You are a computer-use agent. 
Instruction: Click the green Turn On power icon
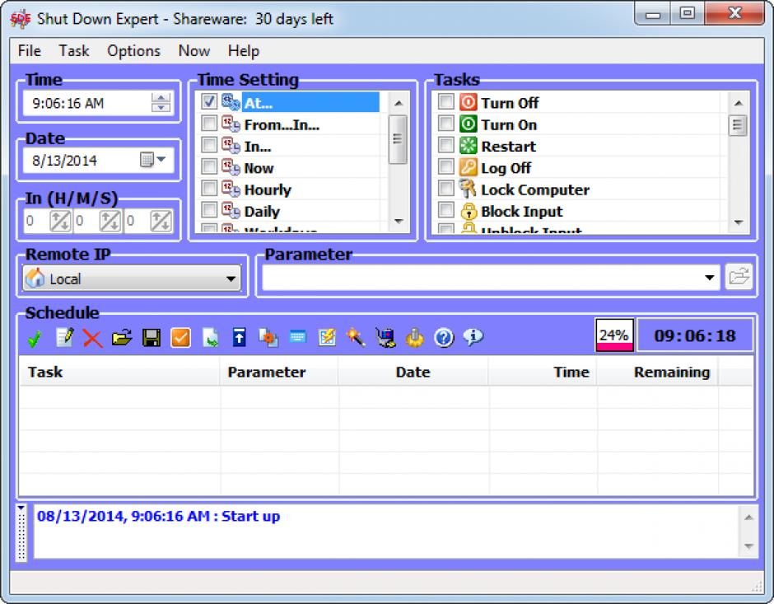tap(468, 124)
